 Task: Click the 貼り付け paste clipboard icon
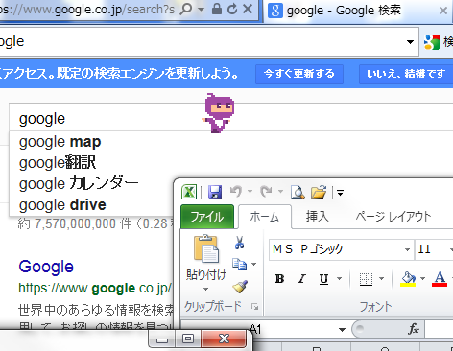[x=206, y=248]
